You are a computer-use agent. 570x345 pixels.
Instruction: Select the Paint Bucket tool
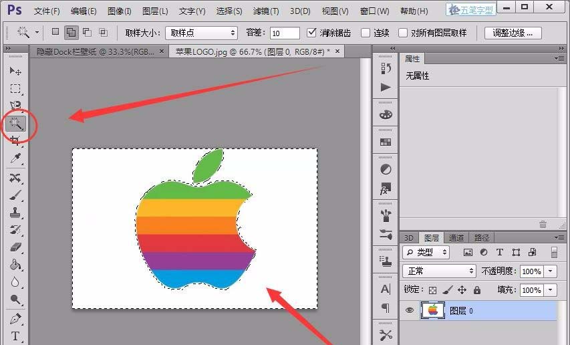pyautogui.click(x=15, y=265)
